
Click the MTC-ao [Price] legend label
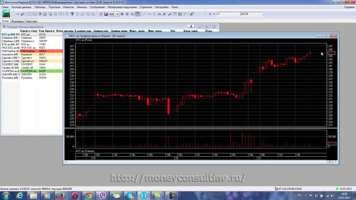[83, 40]
